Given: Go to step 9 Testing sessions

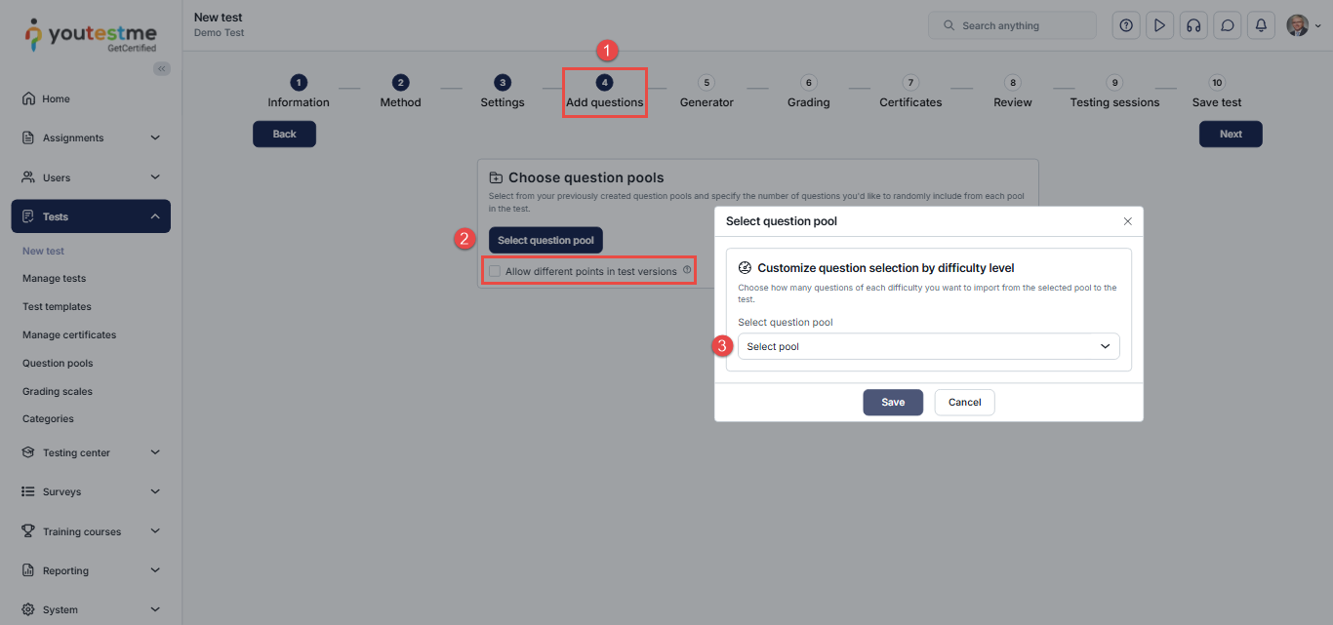Looking at the screenshot, I should pos(1115,92).
